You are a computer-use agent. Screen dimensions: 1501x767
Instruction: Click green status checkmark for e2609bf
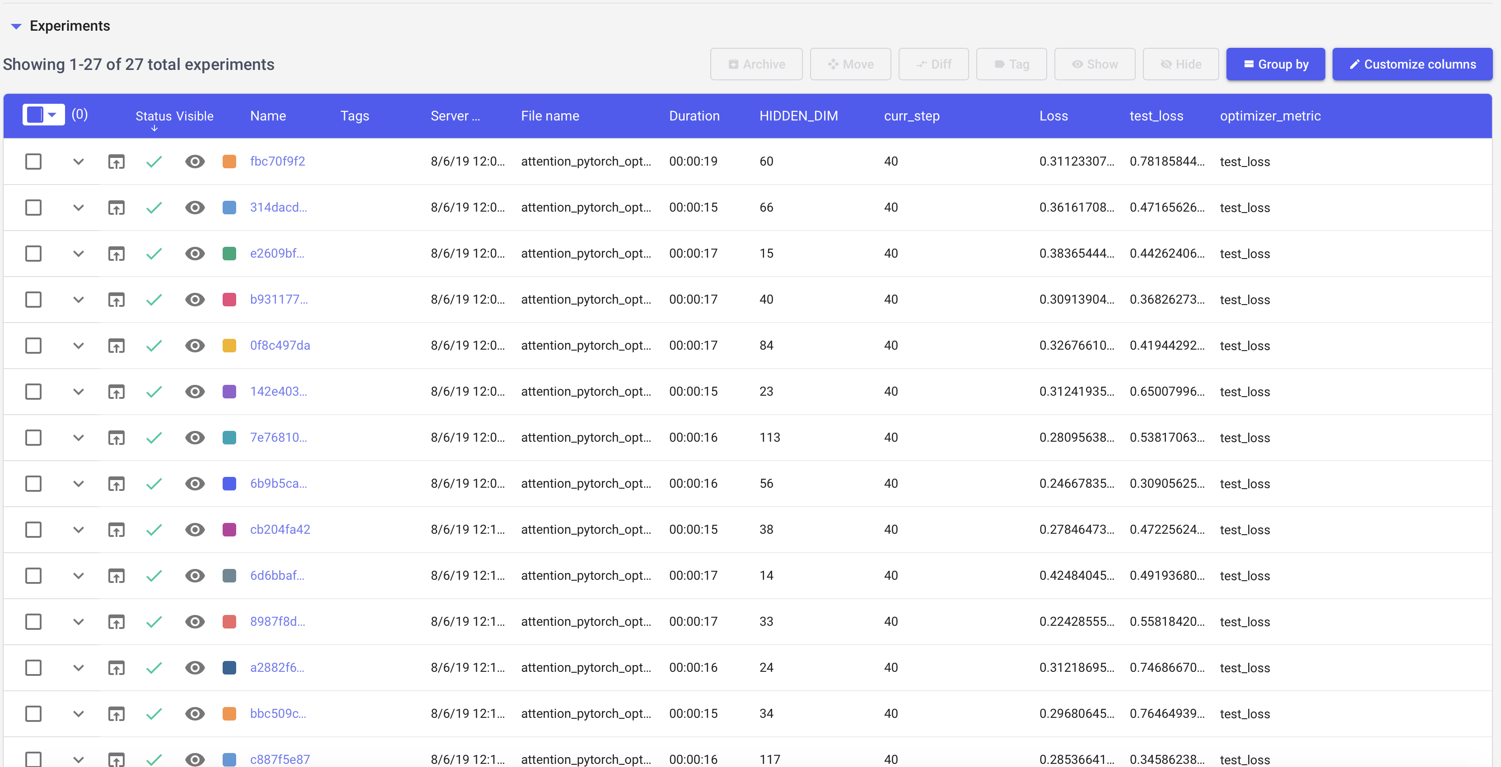pos(154,254)
